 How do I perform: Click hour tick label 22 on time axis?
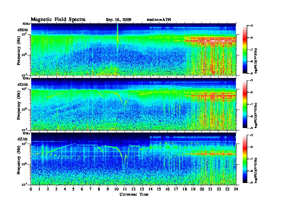[x=219, y=189]
